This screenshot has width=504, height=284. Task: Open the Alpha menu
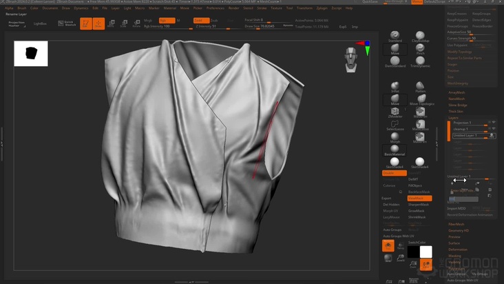click(9, 8)
